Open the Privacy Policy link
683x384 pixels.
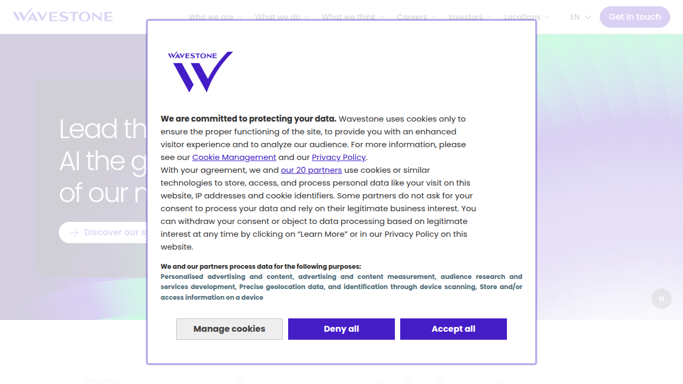click(339, 157)
